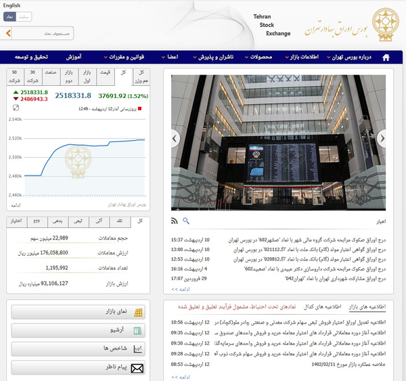Select the ETF trades tab
The image size is (406, 381).
[37, 222]
